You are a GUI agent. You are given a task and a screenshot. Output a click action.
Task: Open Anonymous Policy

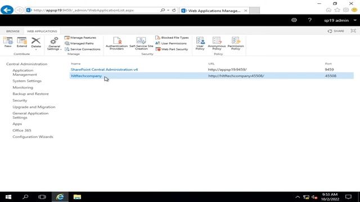pos(217,43)
